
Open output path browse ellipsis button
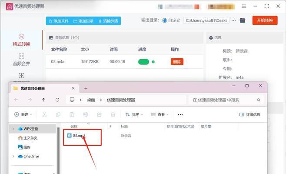(x=233, y=20)
